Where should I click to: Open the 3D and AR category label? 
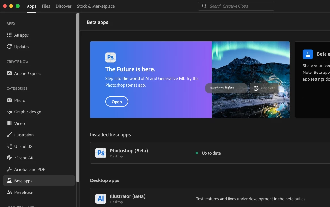tap(24, 158)
